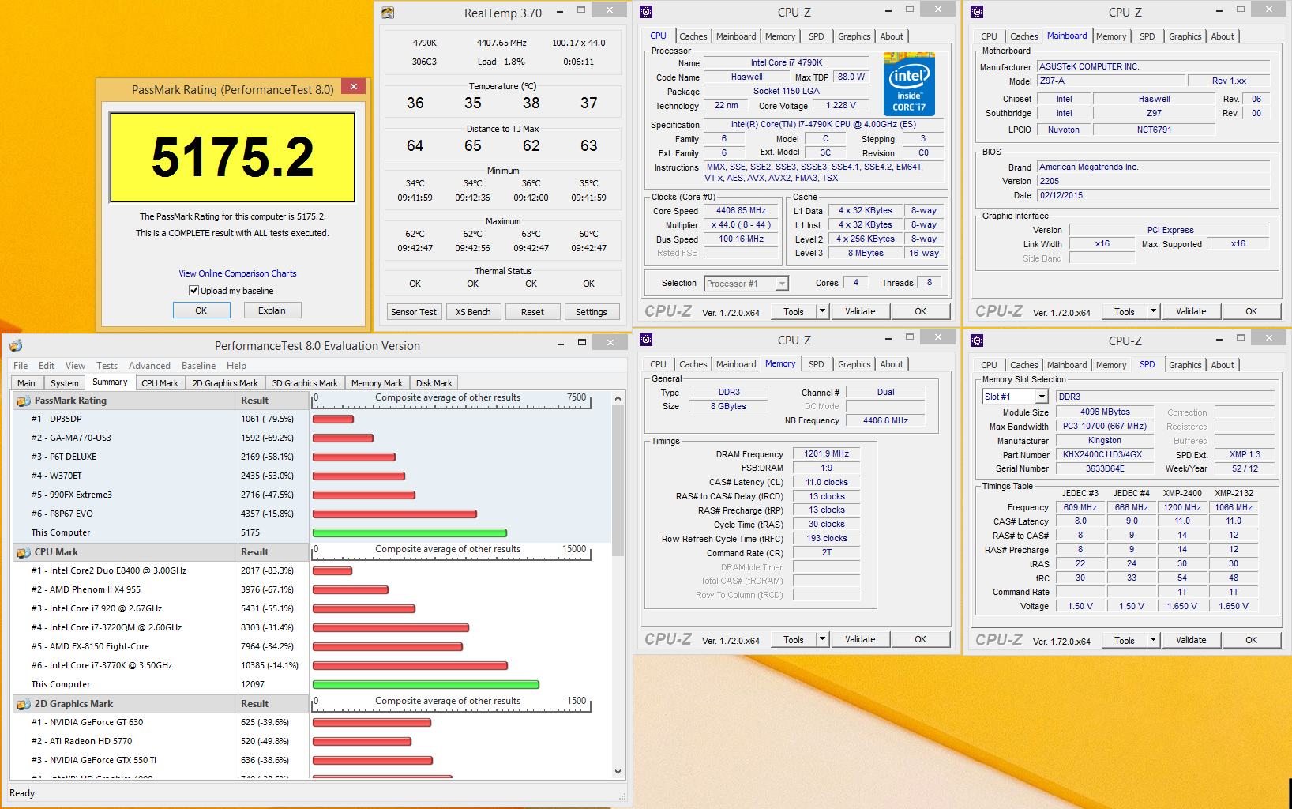The height and width of the screenshot is (809, 1292).
Task: Click the Part Number KHX2400C11D3/4GX field
Action: (1102, 455)
